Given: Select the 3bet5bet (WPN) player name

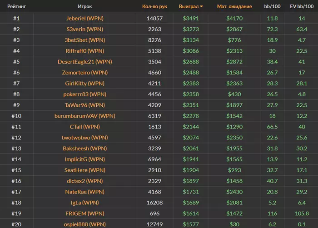Looking at the screenshot, I should pyautogui.click(x=85, y=40).
